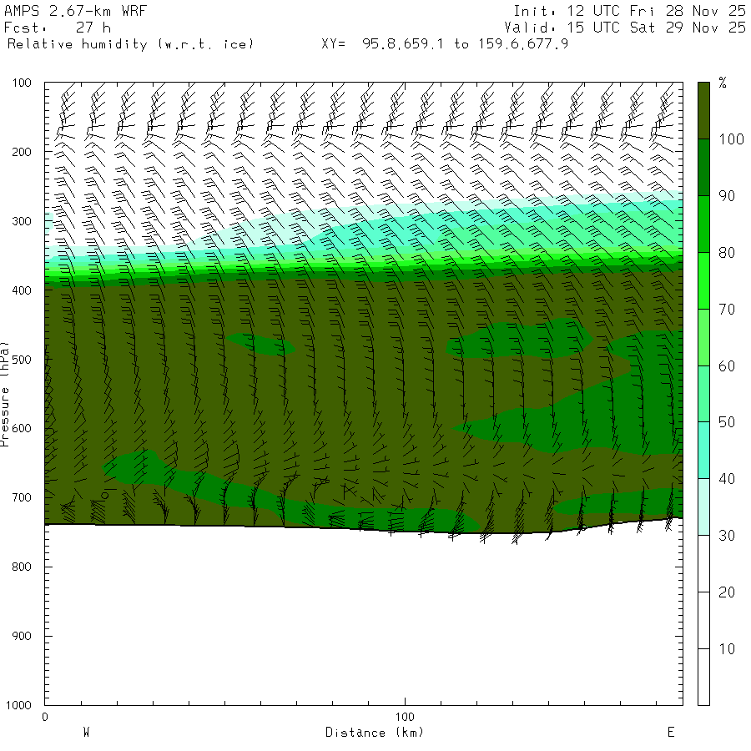Click the olive above-100% colorbar swatch
This screenshot has height=751, width=751.
click(703, 111)
